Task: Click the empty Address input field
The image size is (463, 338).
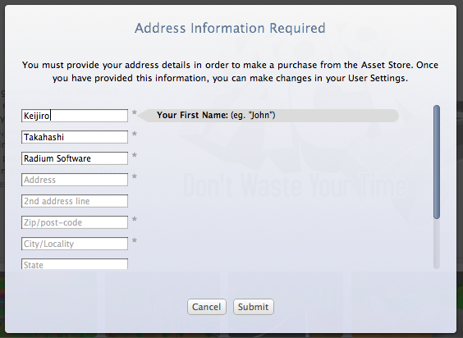Action: [75, 180]
